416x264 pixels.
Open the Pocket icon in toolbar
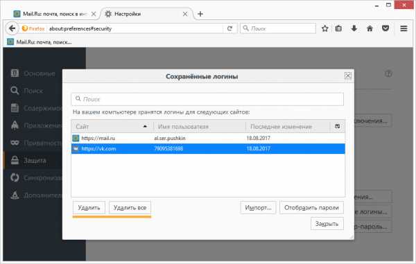pyautogui.click(x=385, y=28)
